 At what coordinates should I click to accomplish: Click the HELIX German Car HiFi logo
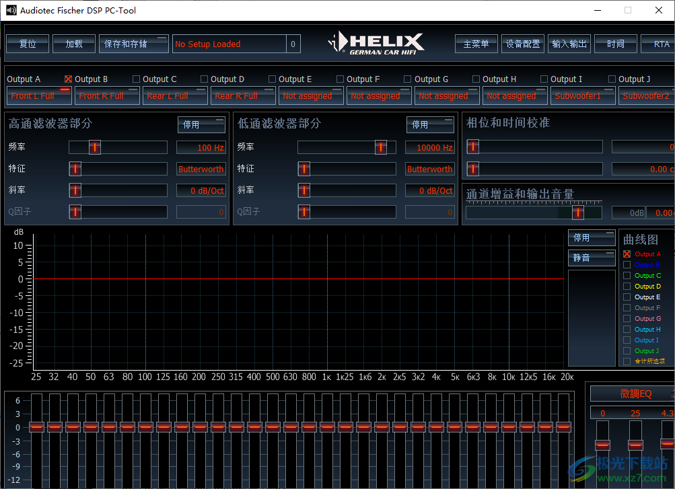377,42
